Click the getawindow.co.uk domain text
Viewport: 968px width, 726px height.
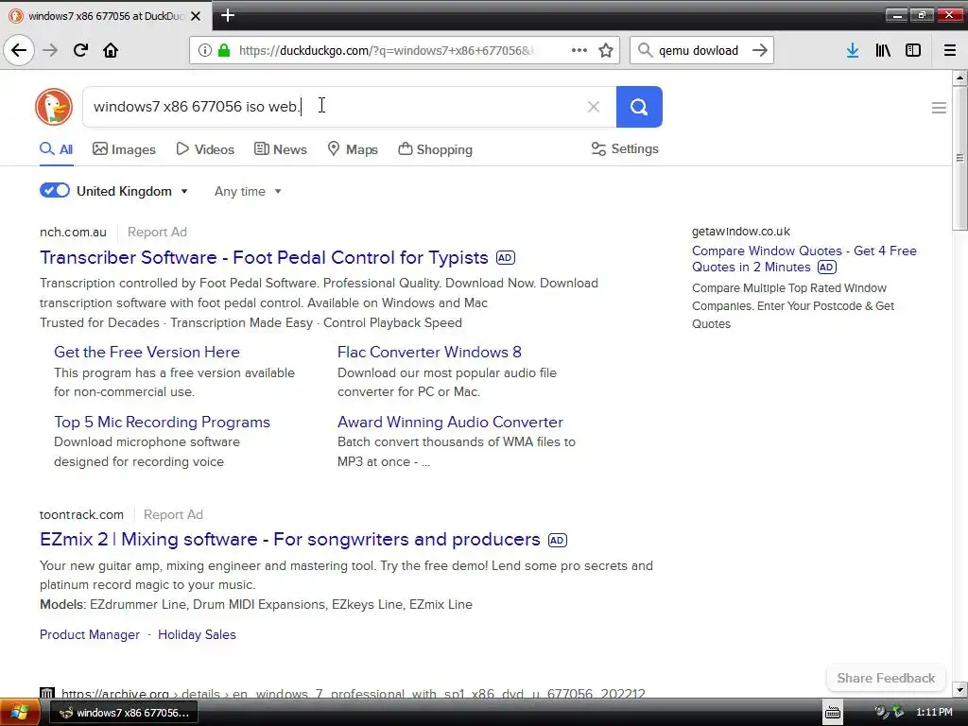tap(741, 232)
